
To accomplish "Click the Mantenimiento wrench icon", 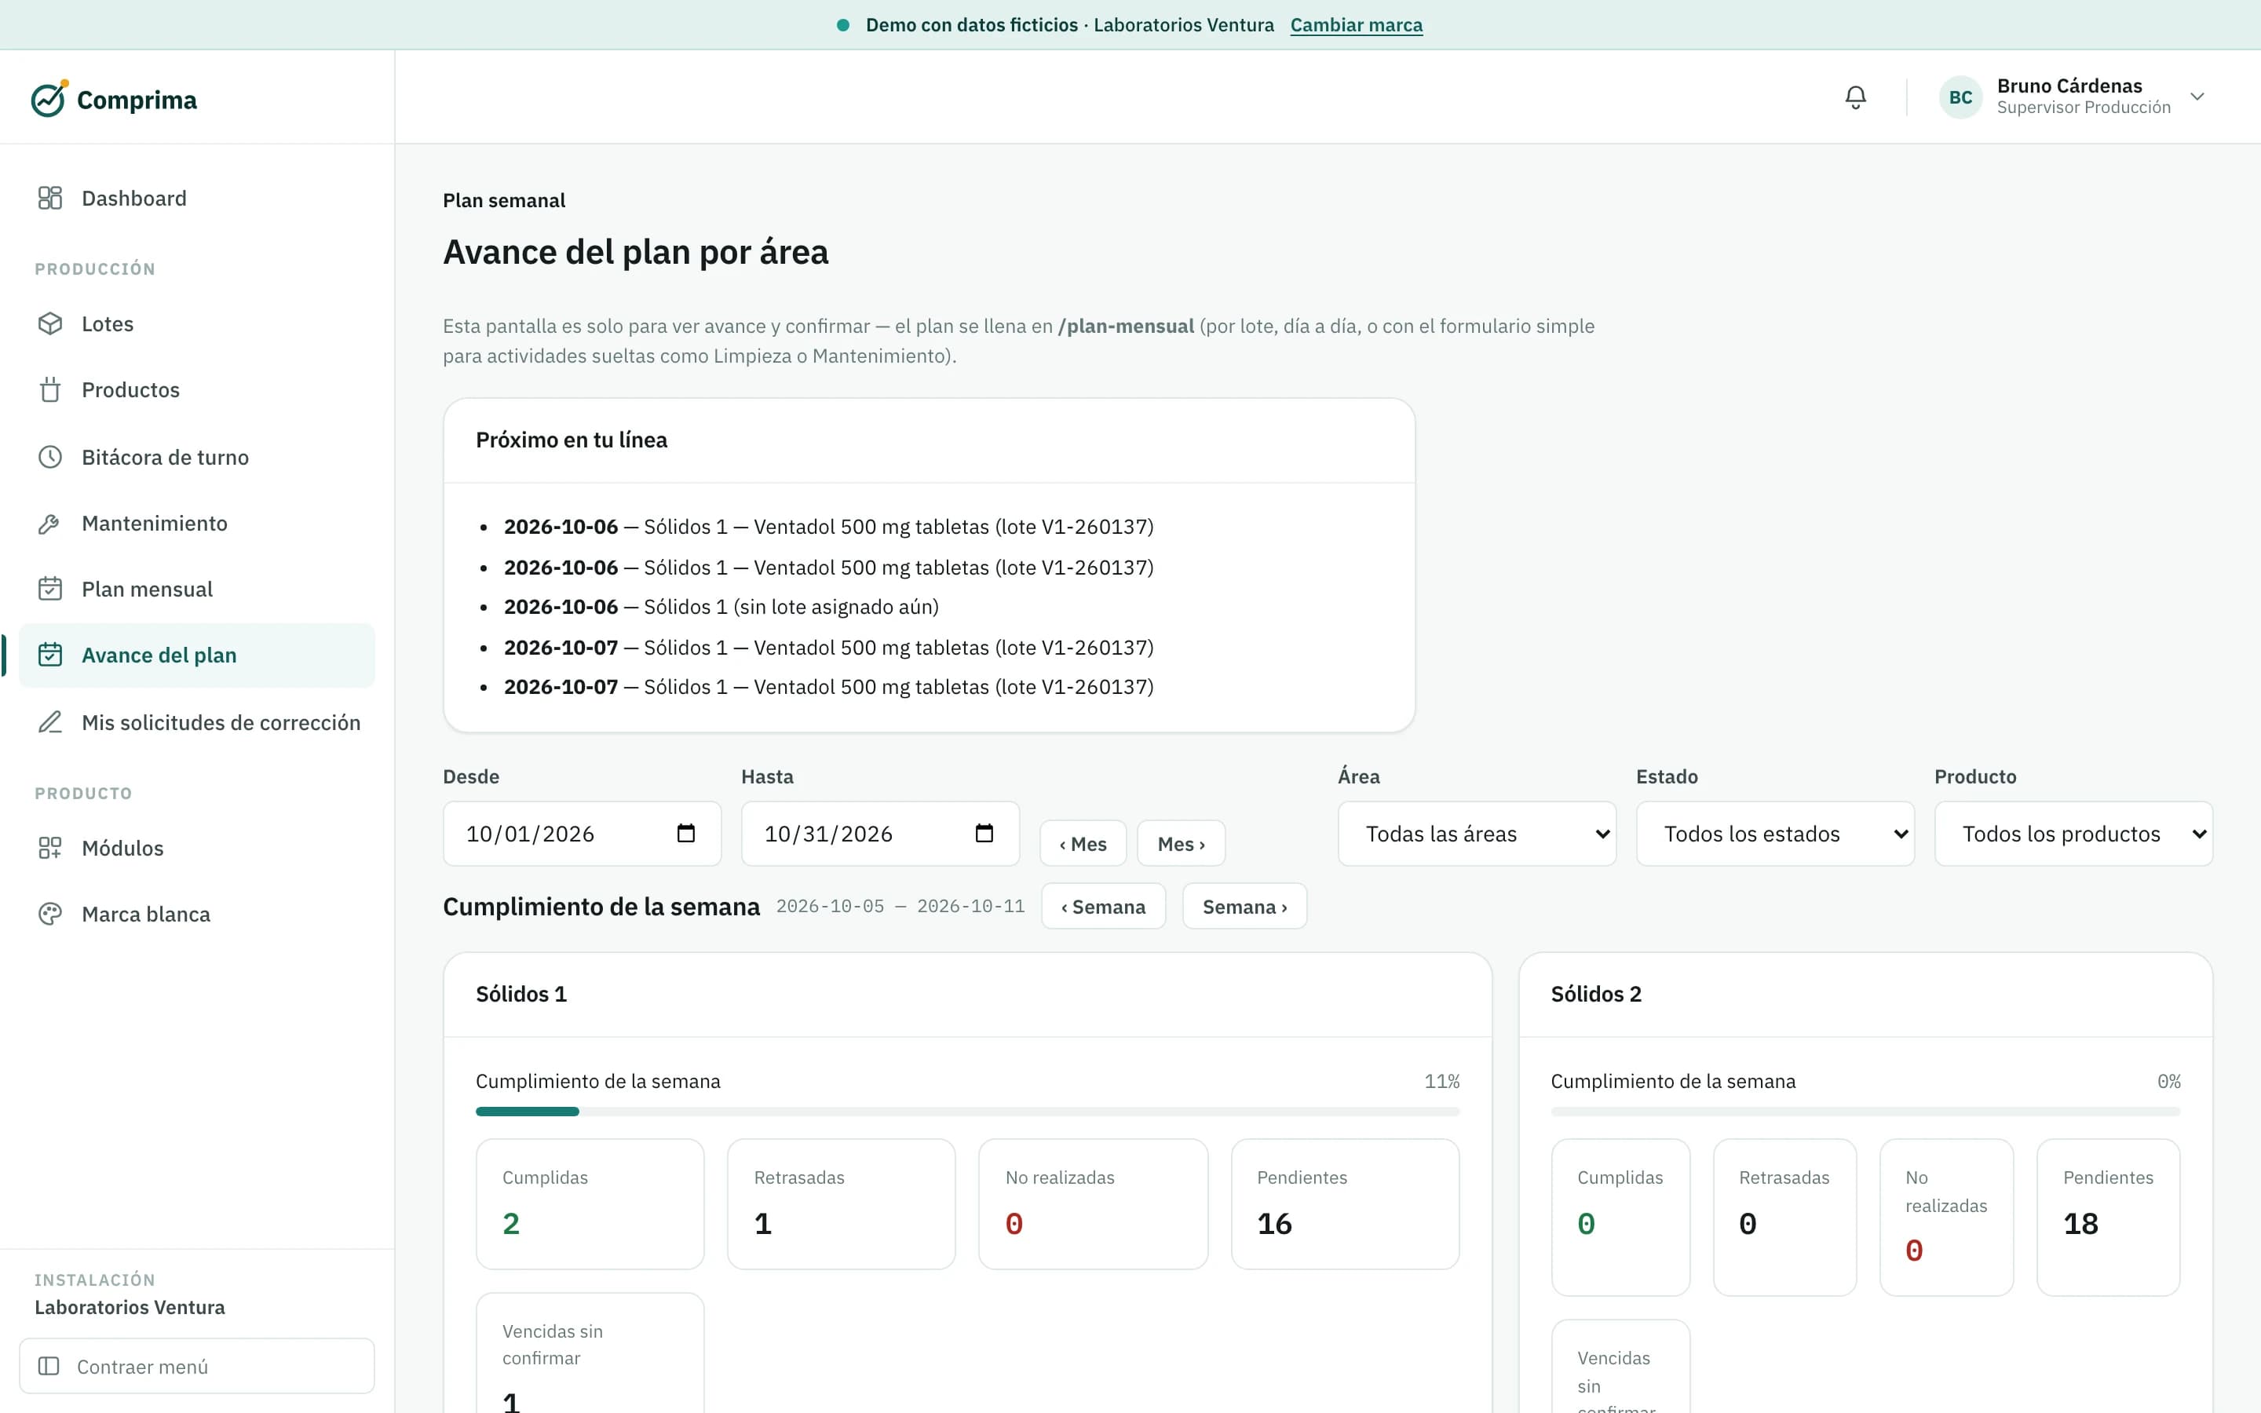I will pos(49,524).
